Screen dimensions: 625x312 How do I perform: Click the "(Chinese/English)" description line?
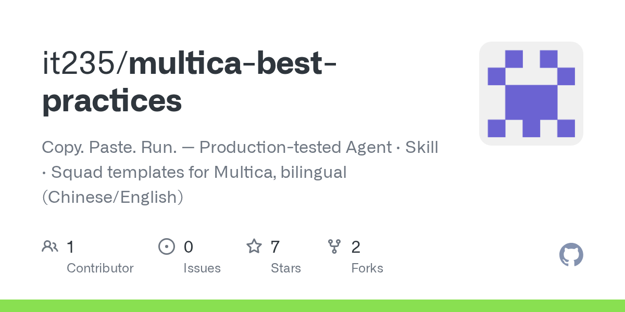point(113,198)
